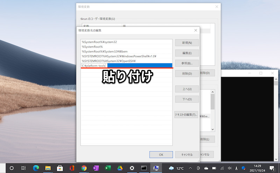The height and width of the screenshot is (173, 280).
Task: Open Excel from the taskbar
Action: coord(108,168)
